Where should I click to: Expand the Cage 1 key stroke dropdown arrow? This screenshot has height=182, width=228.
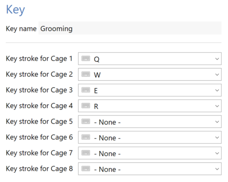217,59
